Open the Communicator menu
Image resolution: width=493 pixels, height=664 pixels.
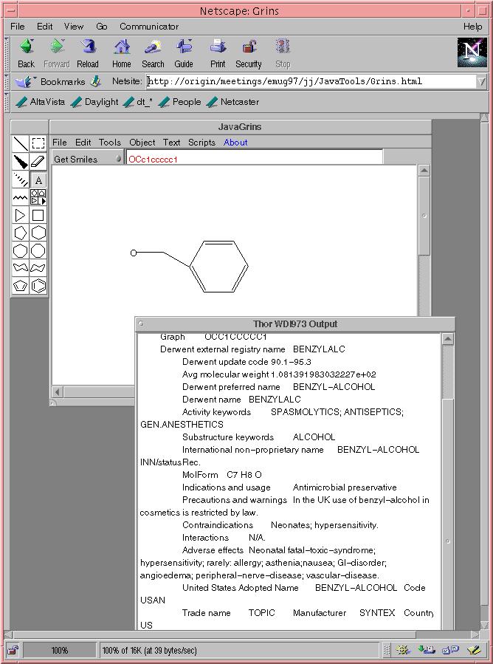[x=149, y=27]
